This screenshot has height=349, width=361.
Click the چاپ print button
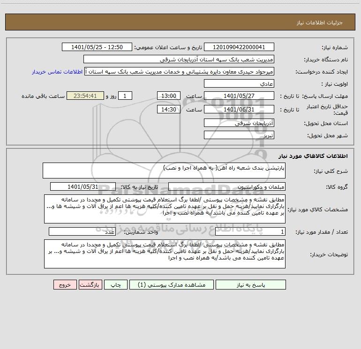[116, 285]
